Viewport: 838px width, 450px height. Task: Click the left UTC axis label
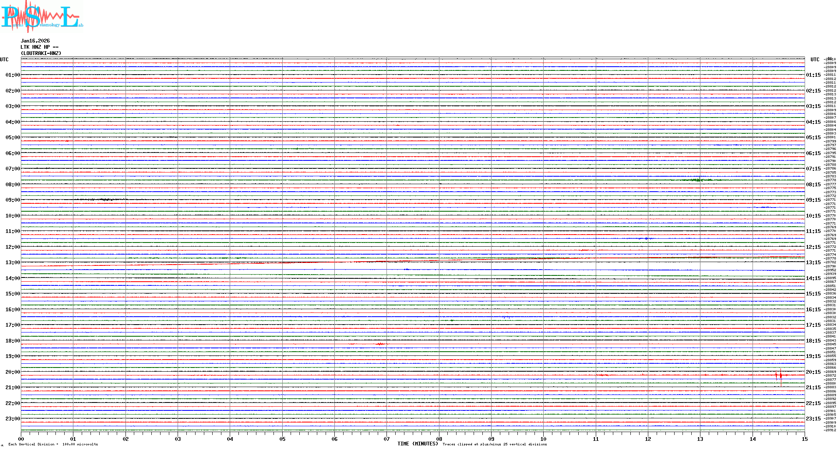(4, 60)
